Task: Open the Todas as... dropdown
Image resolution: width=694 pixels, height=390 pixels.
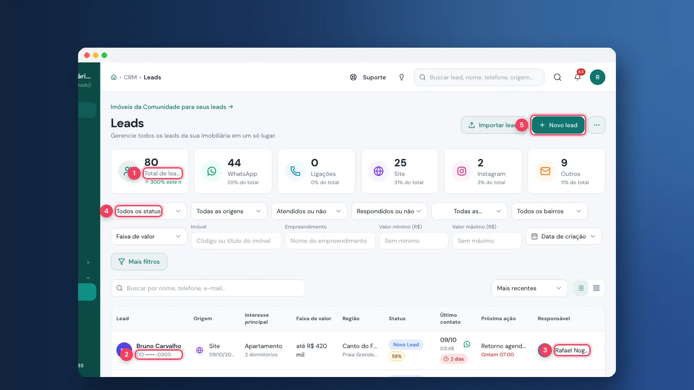Action: coord(469,211)
